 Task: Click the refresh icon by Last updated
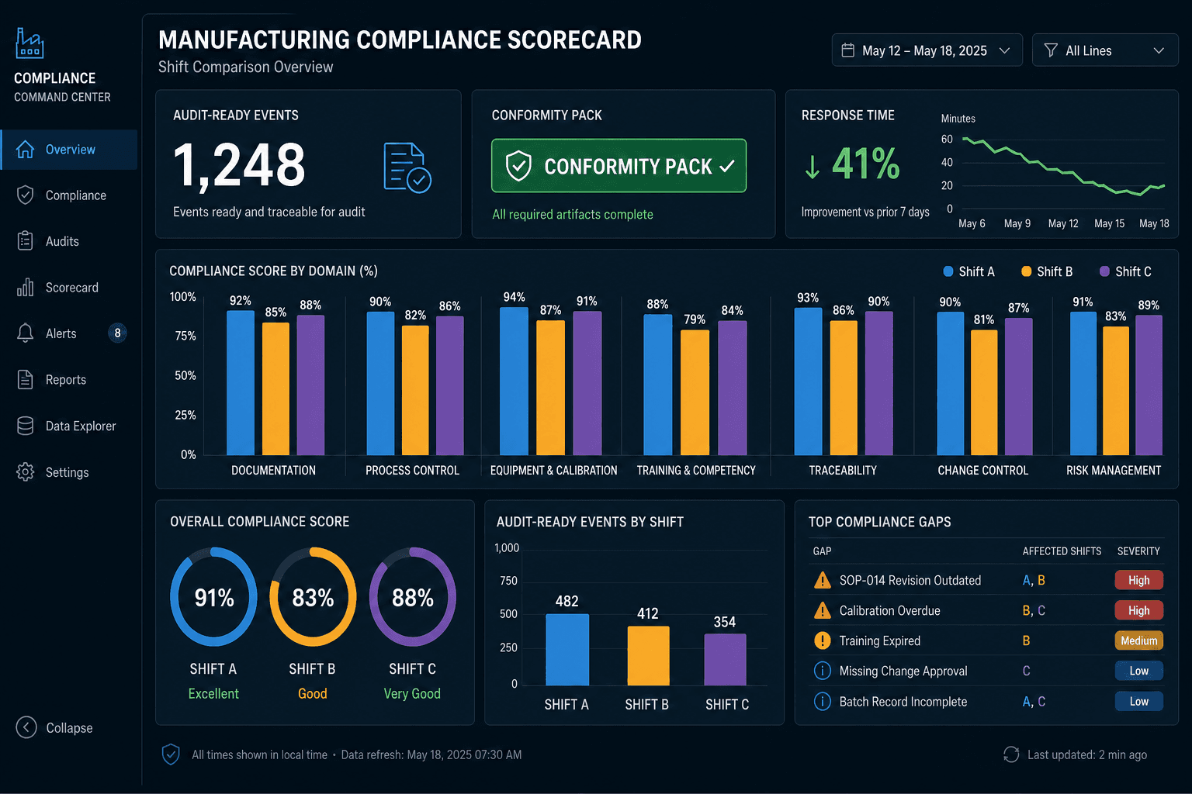pyautogui.click(x=1011, y=754)
